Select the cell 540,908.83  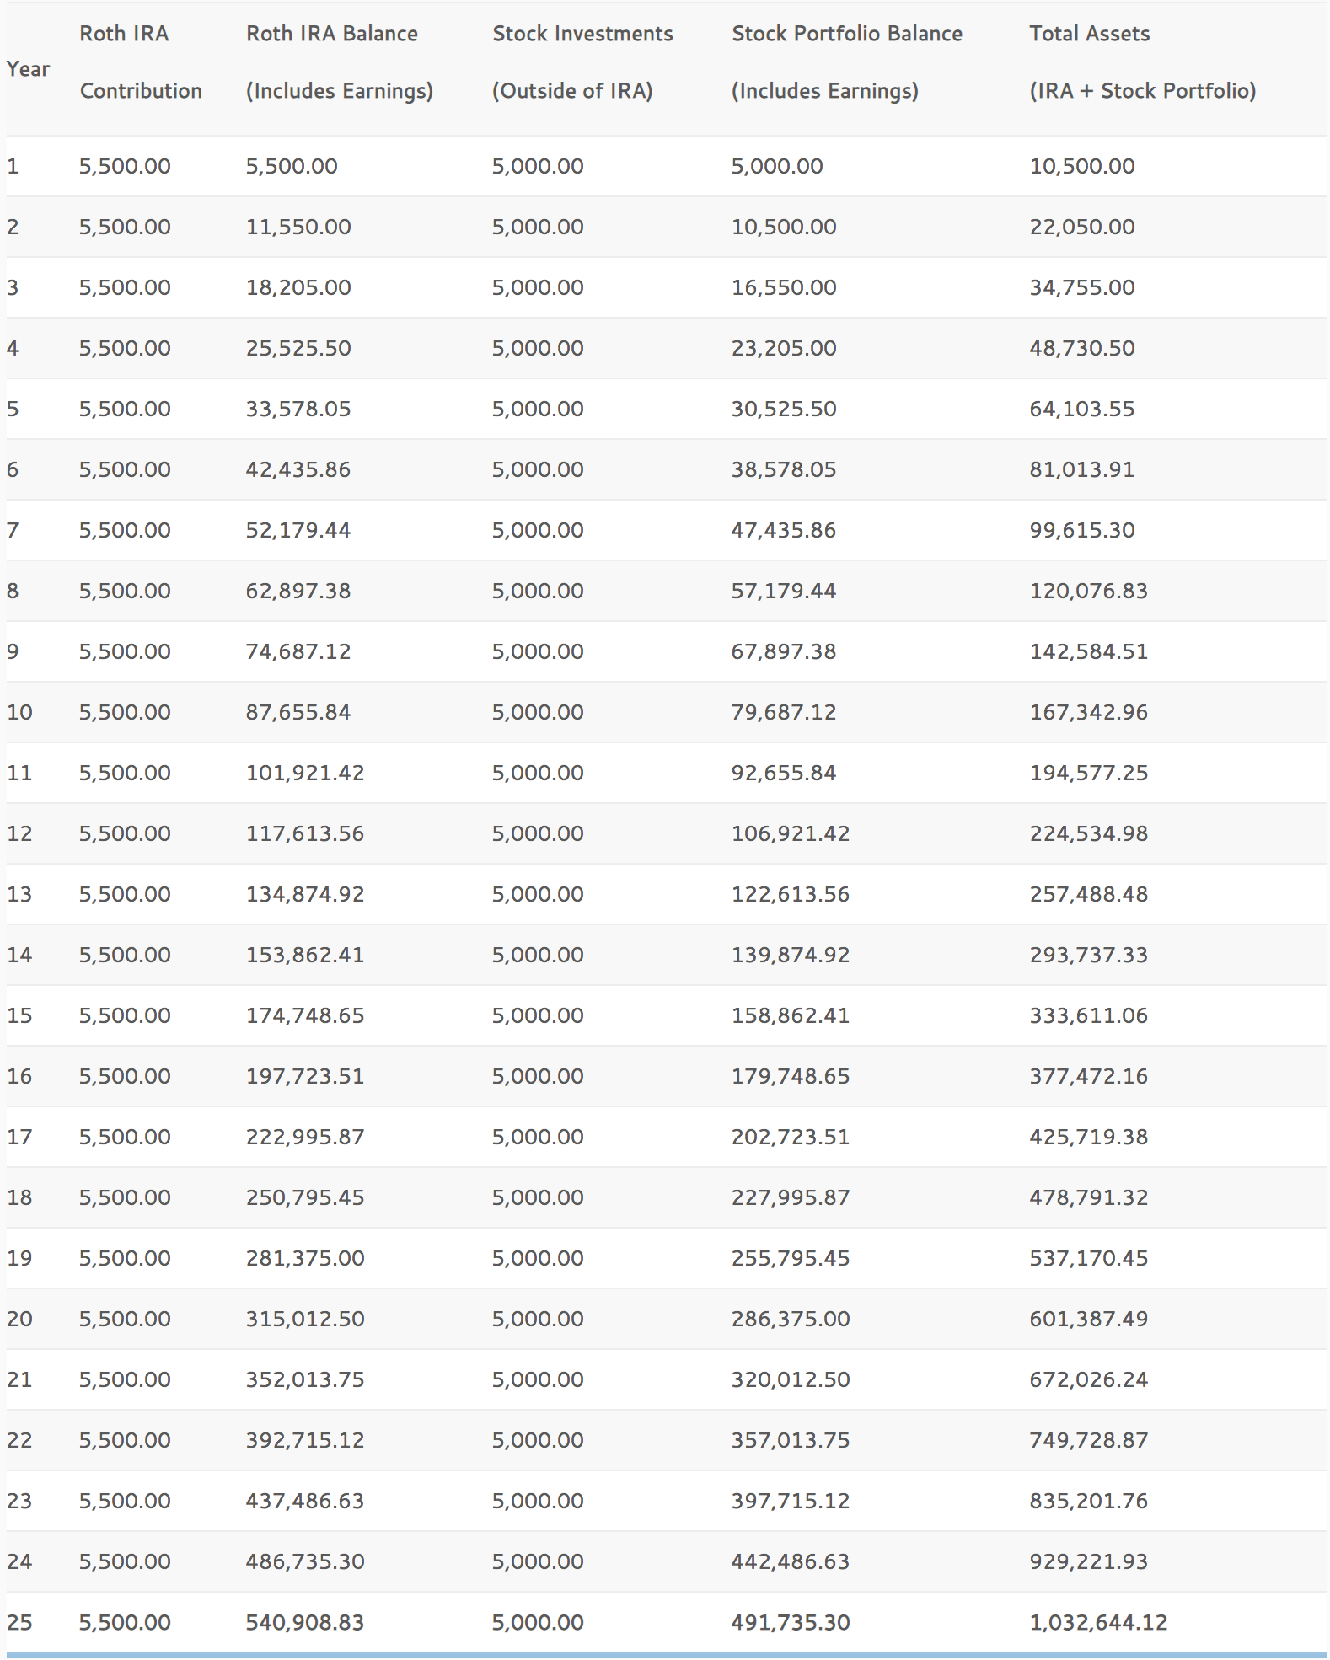point(305,1622)
